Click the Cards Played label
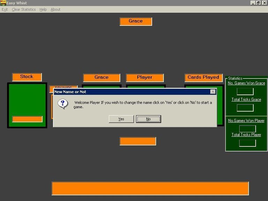This screenshot has height=201, width=268. point(203,77)
